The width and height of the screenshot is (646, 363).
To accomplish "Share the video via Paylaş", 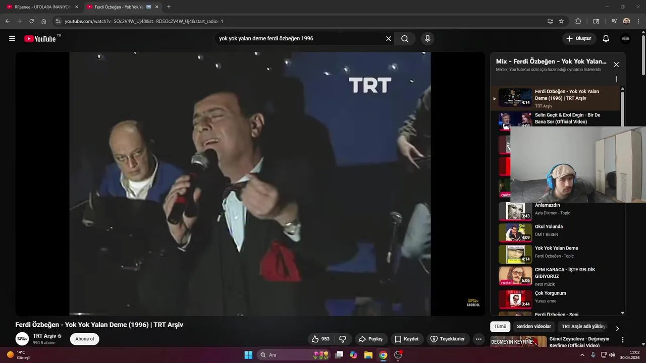I will pyautogui.click(x=371, y=339).
